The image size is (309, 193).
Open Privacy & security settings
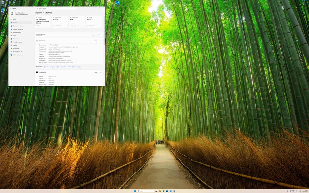pyautogui.click(x=17, y=52)
